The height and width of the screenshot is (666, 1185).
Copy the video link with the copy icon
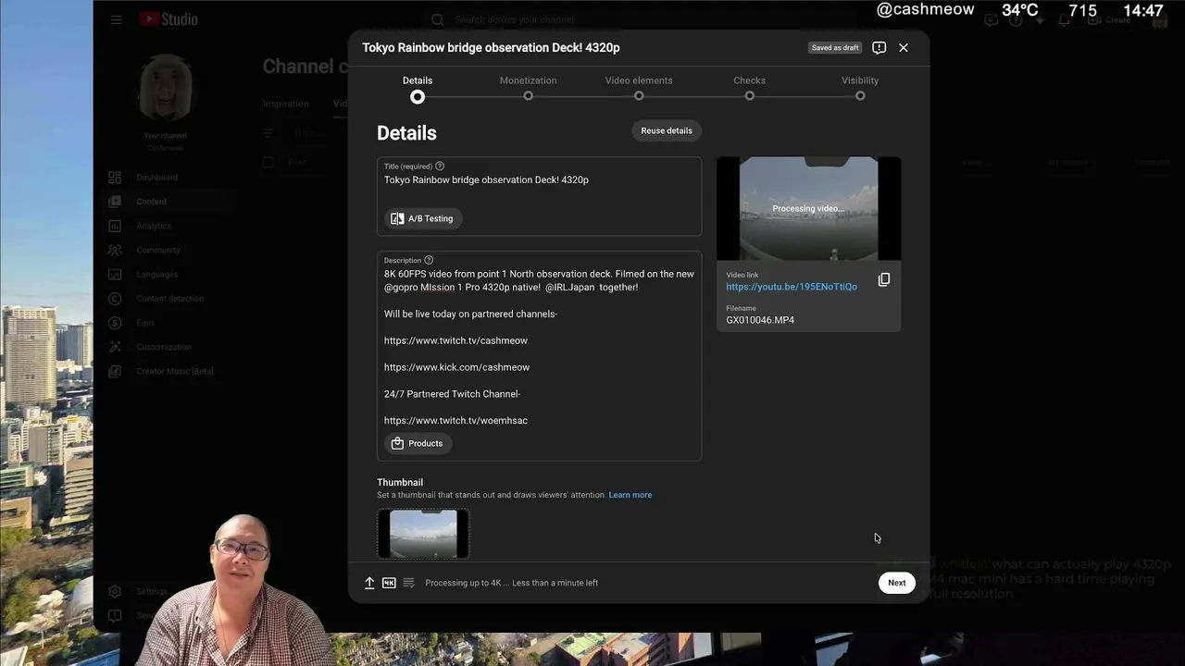(884, 279)
